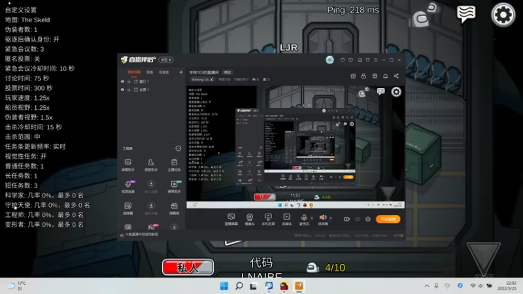
Task: Toggle preview eye icon beside settings gear
Action: click(x=358, y=219)
